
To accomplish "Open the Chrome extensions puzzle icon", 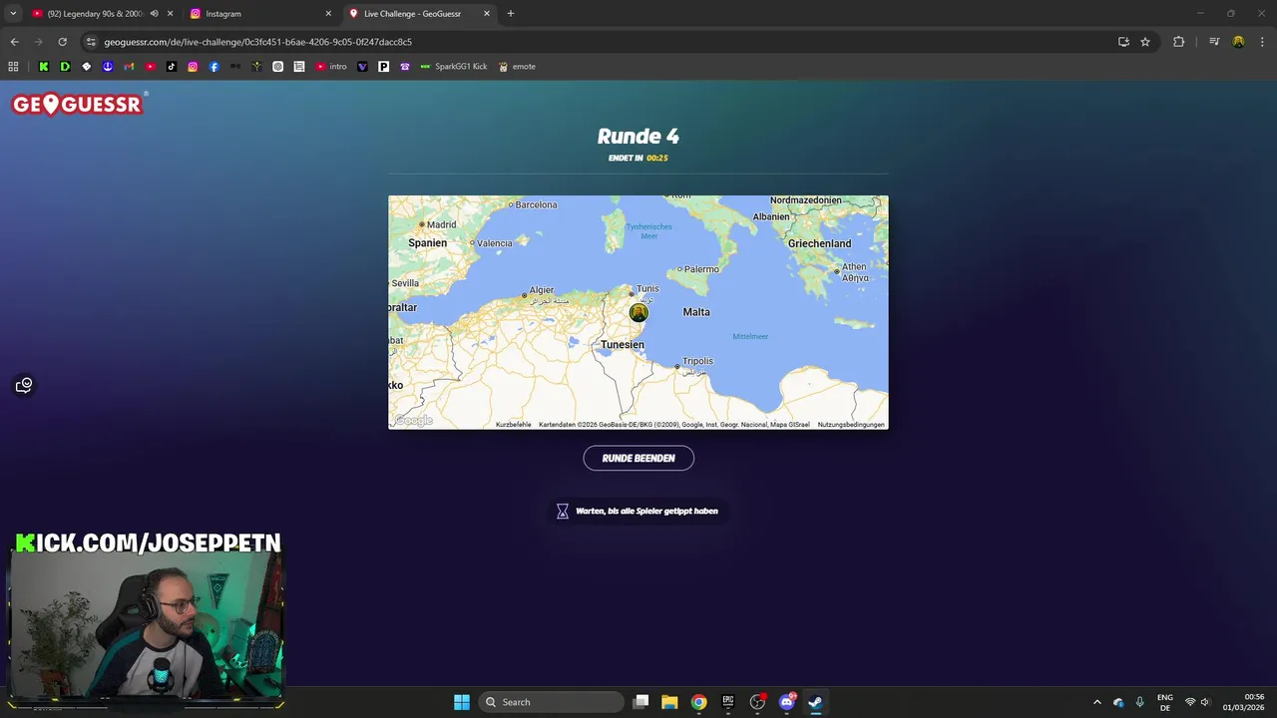I will tap(1178, 42).
